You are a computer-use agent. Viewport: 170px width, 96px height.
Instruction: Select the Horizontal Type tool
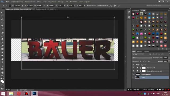(x=2, y=62)
